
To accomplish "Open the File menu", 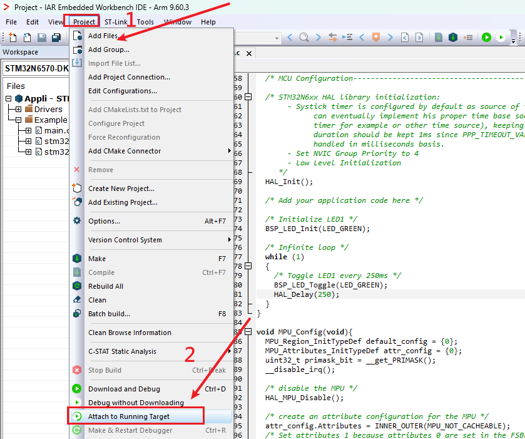I will pyautogui.click(x=11, y=22).
